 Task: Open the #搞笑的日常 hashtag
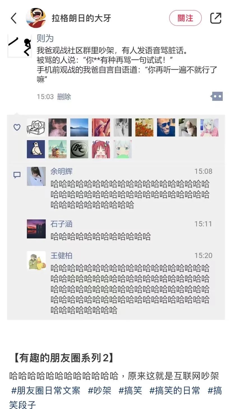[175, 390]
